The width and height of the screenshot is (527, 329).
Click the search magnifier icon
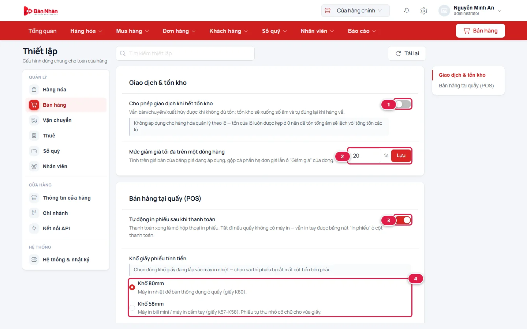pyautogui.click(x=123, y=53)
